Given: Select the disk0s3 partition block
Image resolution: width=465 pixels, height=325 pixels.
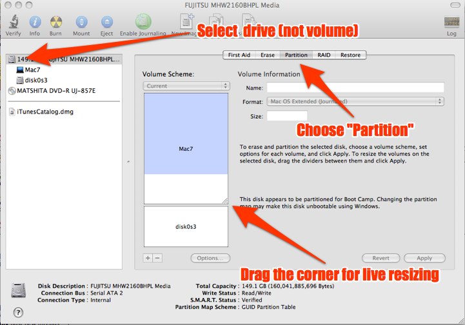Looking at the screenshot, I should (x=186, y=226).
